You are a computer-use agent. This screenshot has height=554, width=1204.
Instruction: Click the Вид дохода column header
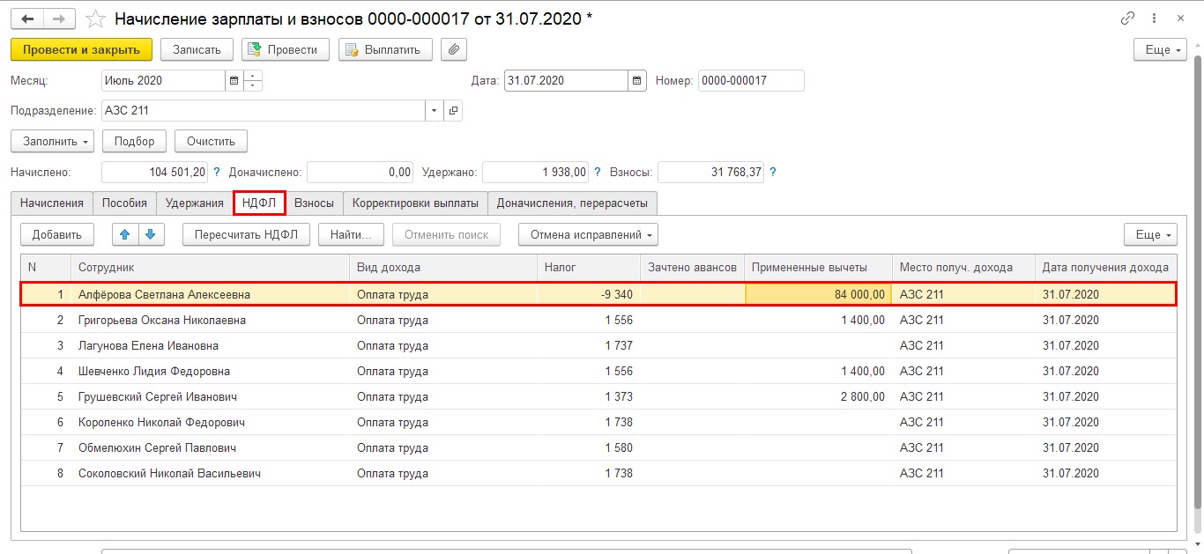point(443,268)
